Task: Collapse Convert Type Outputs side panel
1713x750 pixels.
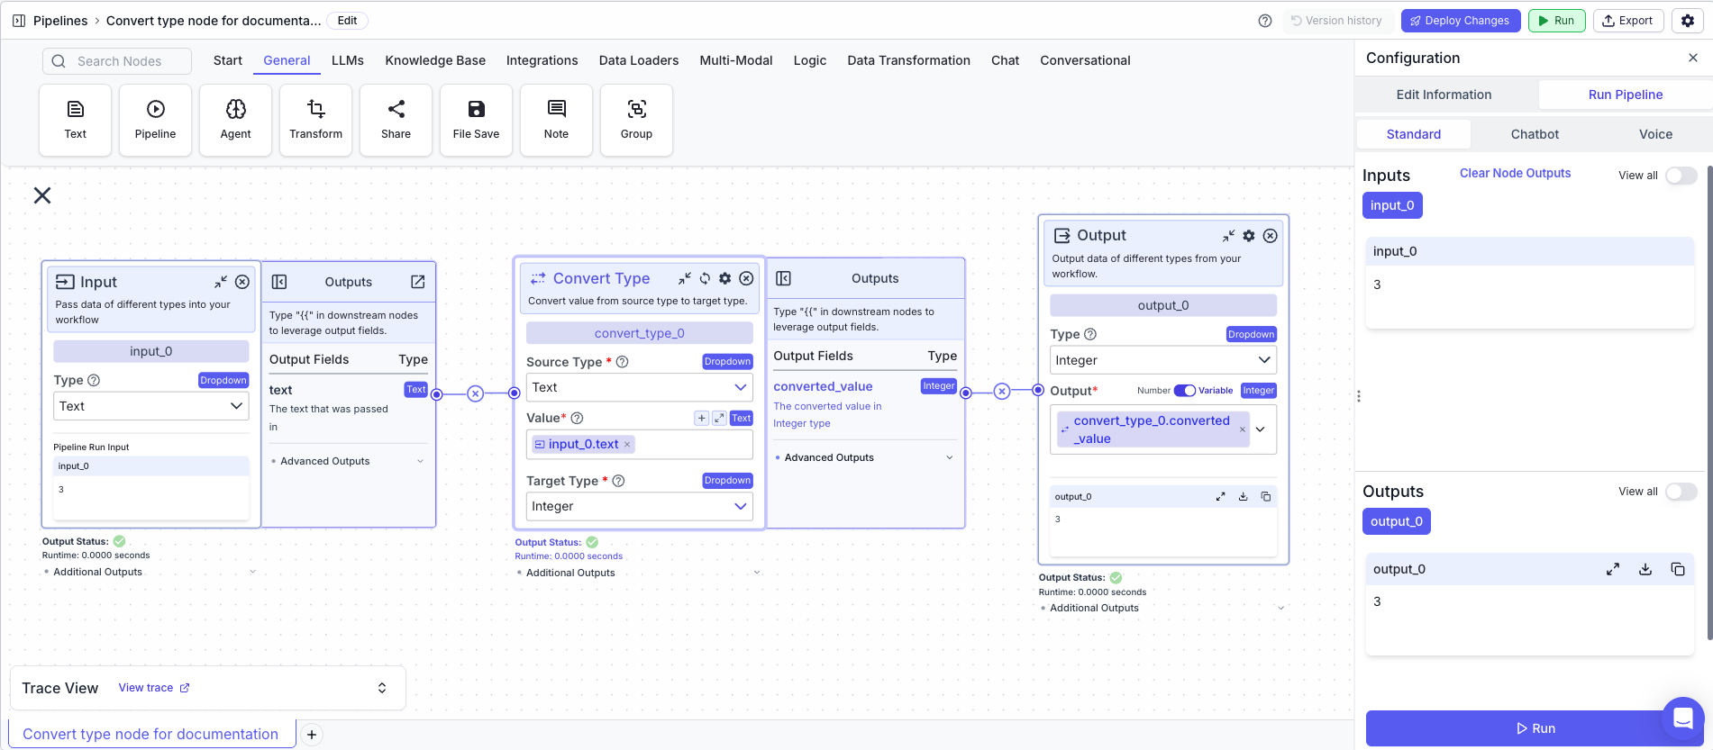Action: click(784, 278)
